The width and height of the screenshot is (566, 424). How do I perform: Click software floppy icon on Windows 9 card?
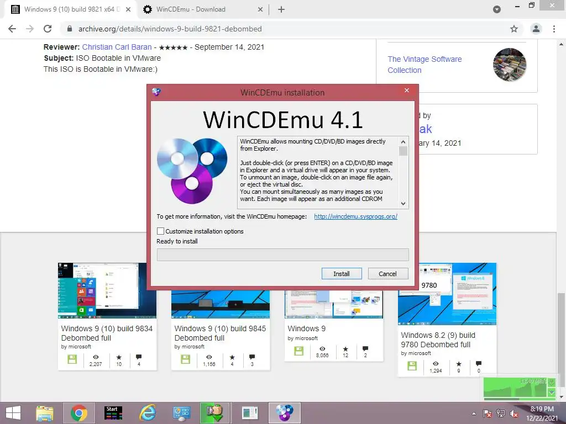pyautogui.click(x=299, y=351)
